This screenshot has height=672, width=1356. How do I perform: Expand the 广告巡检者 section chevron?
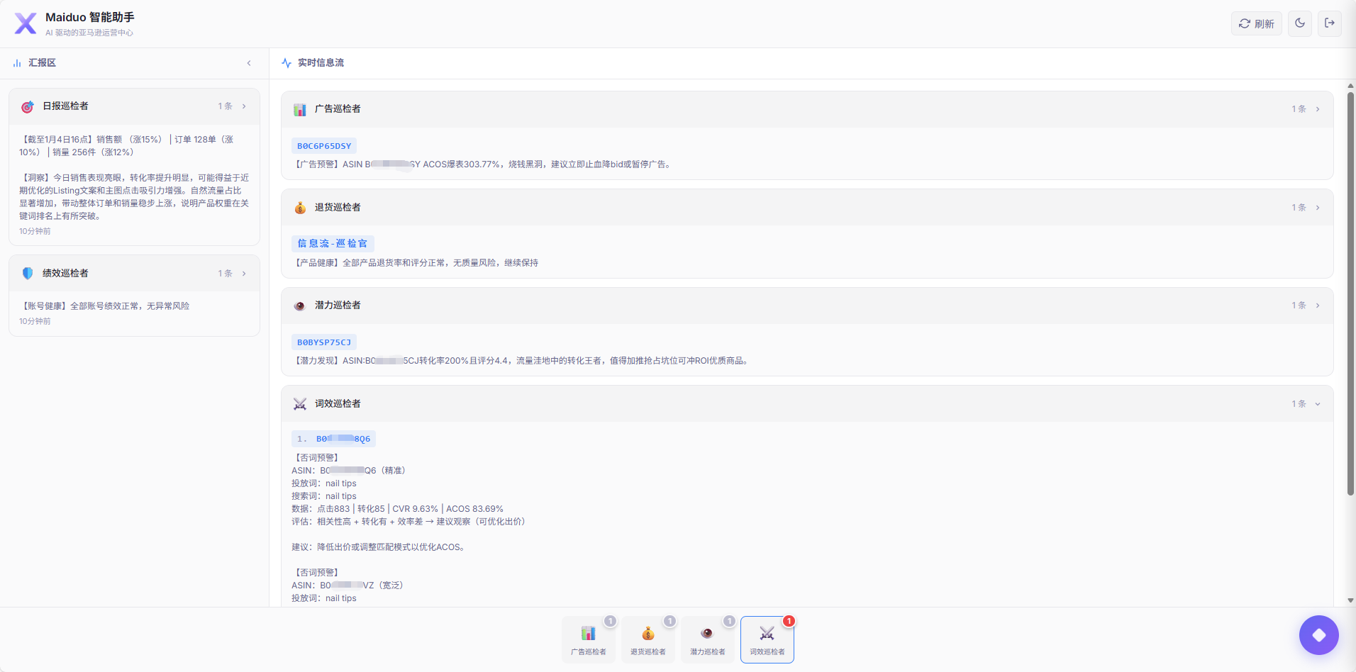pyautogui.click(x=1318, y=109)
